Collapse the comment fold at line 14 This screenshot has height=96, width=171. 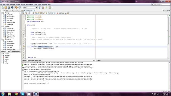click(26, 38)
